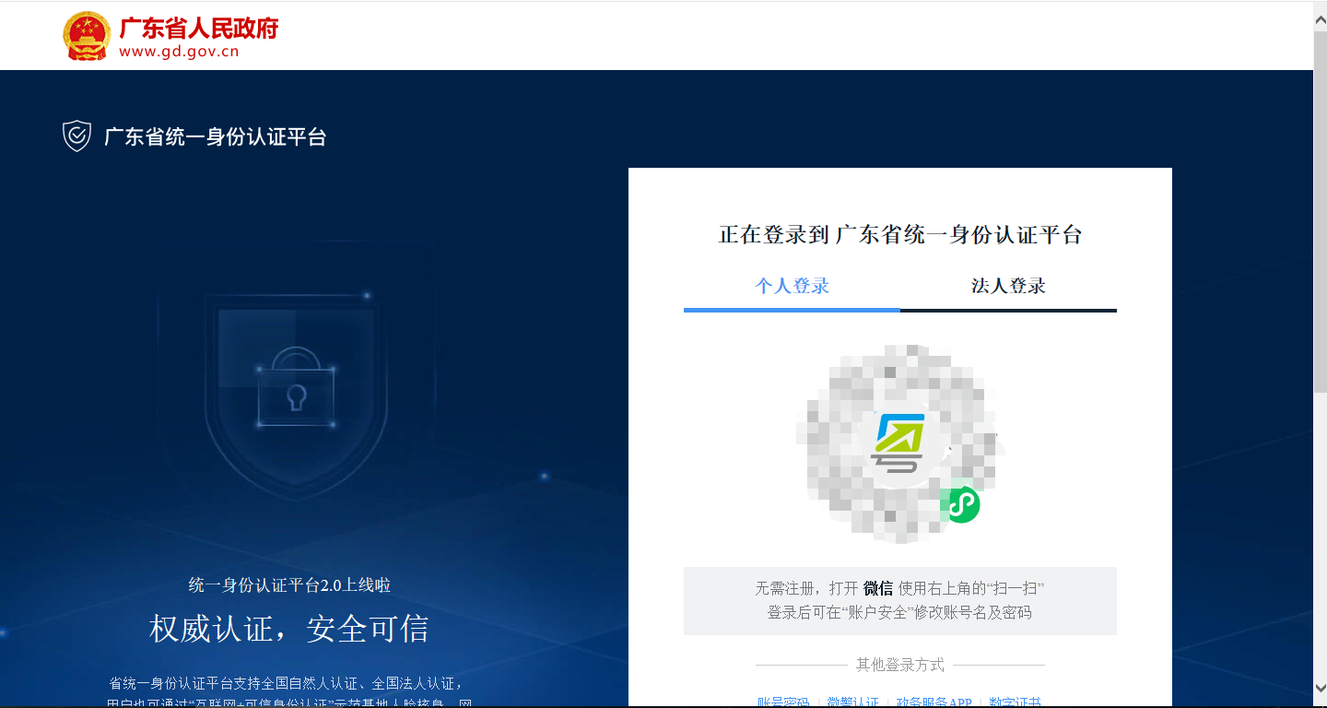Click the 权威认证，安全可信 headline
The image size is (1327, 708).
(x=288, y=630)
